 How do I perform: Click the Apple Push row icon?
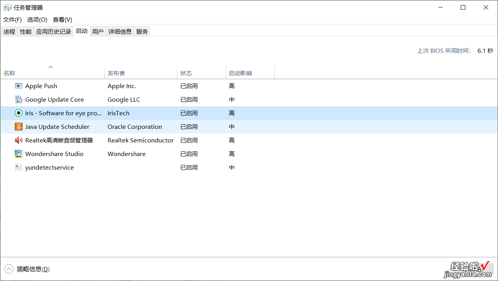click(19, 86)
